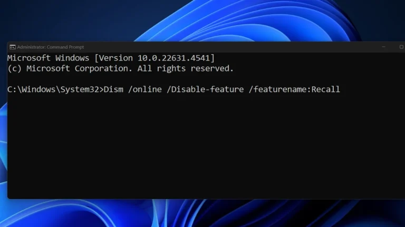The height and width of the screenshot is (227, 405).
Task: Click the word Dism in command
Action: (113, 89)
